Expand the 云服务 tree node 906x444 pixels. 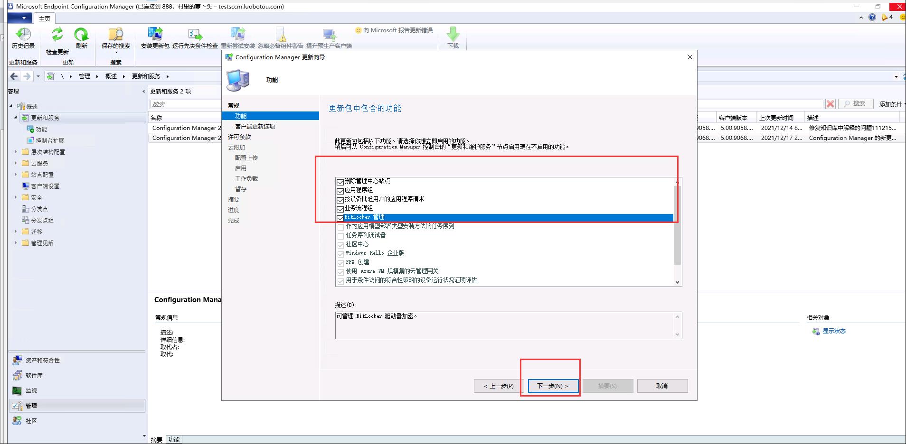[x=16, y=163]
